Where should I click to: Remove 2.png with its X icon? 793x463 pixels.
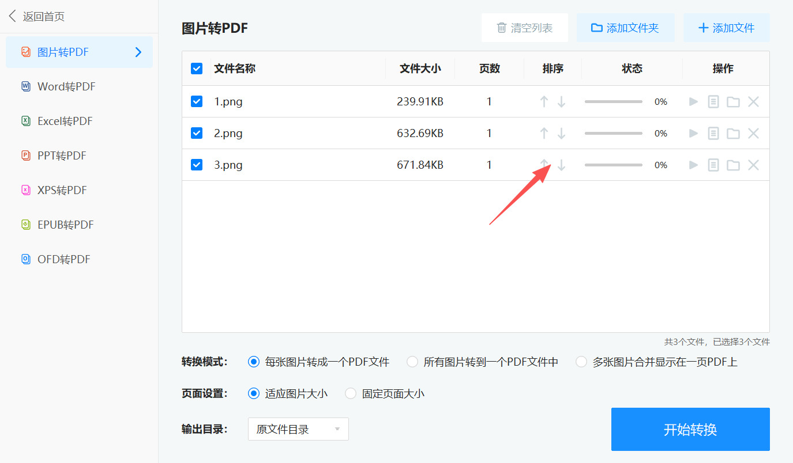[753, 133]
